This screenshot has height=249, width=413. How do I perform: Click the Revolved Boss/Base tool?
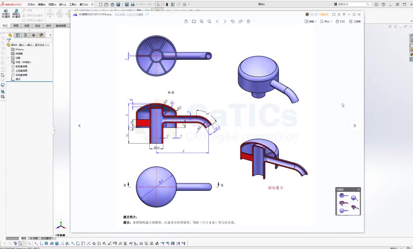click(16, 13)
